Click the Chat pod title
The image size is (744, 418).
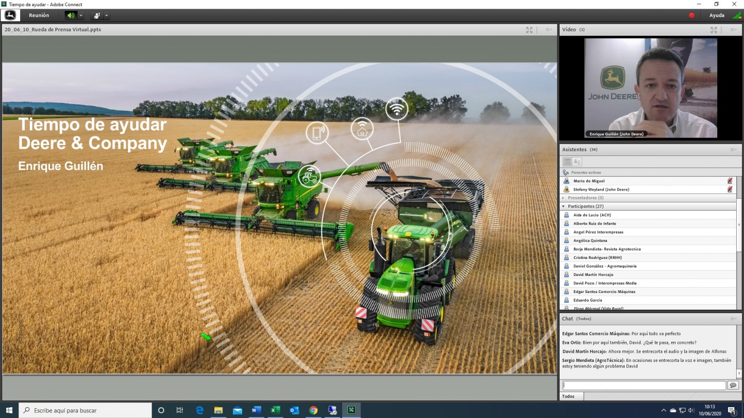click(x=567, y=319)
